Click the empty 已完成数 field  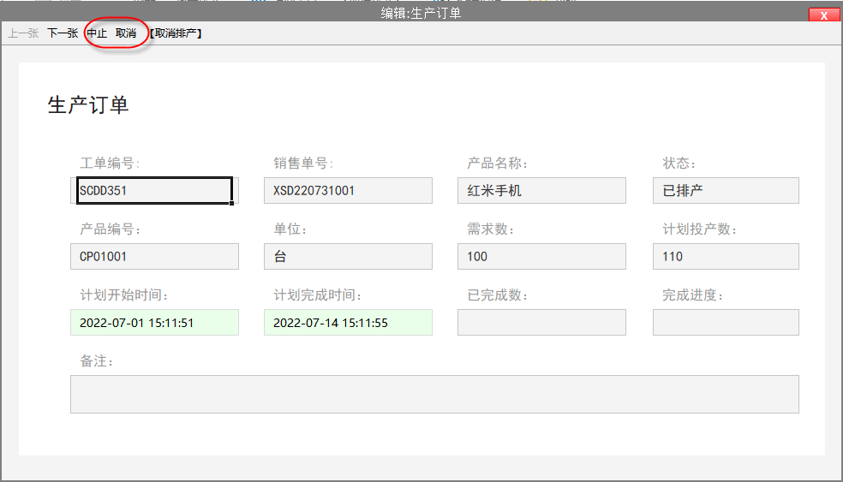coord(541,323)
